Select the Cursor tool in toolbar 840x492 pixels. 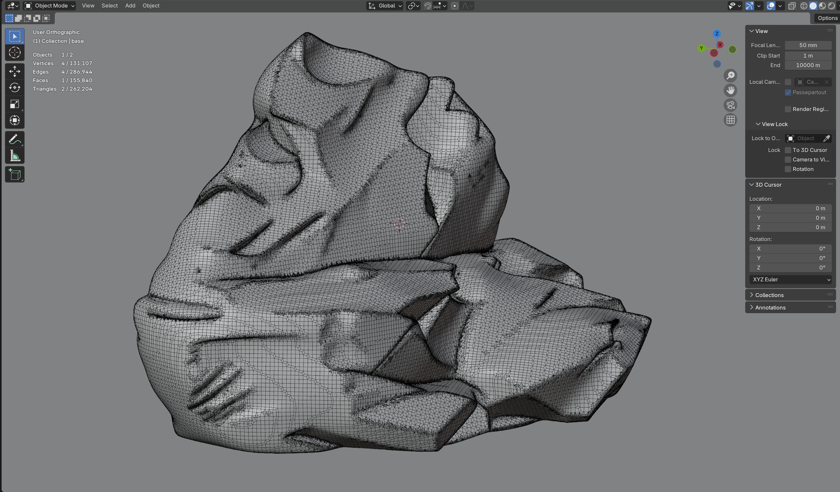(15, 53)
